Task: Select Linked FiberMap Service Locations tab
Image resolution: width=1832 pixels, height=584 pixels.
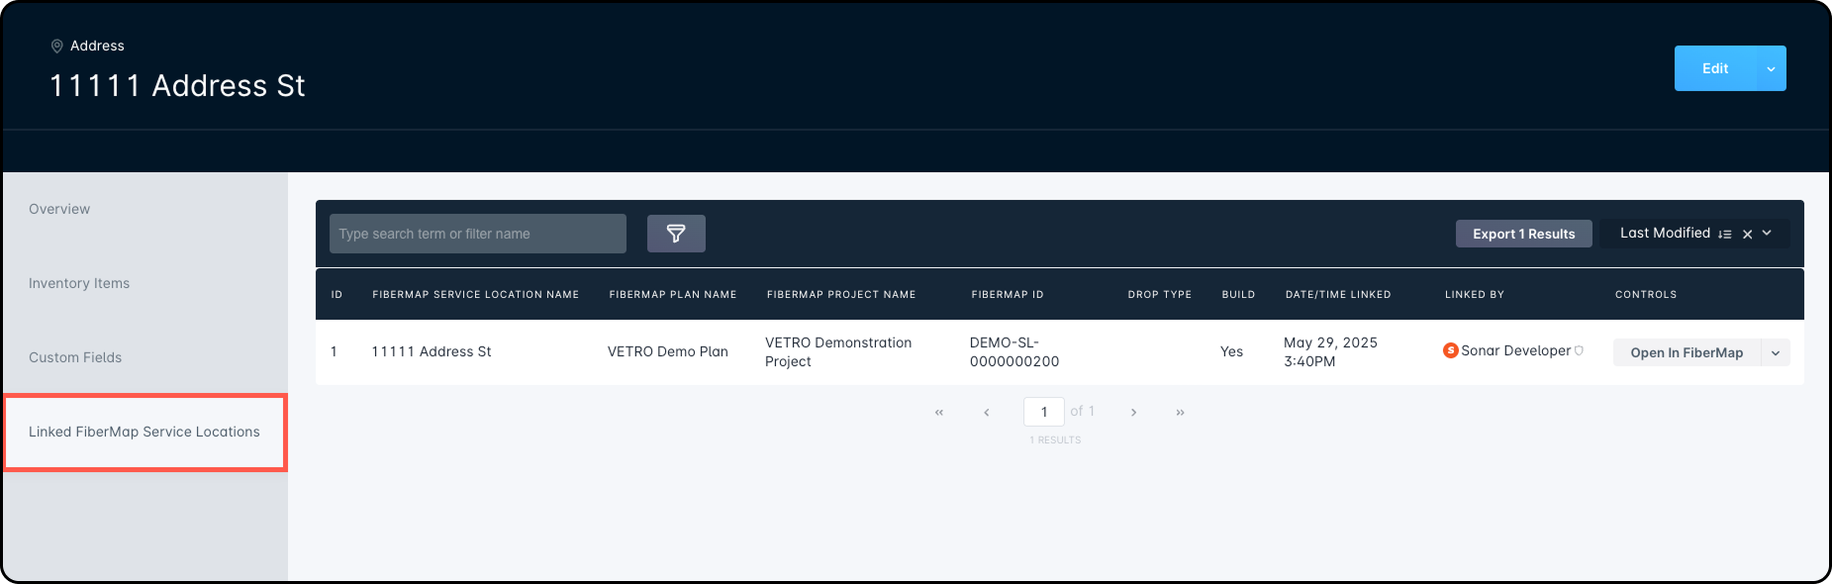Action: point(145,432)
